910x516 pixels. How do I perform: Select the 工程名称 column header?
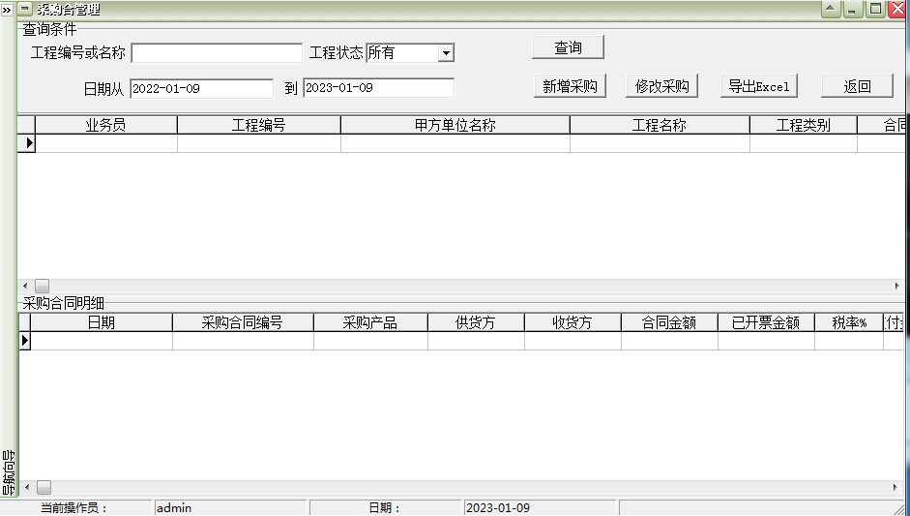[x=660, y=125]
